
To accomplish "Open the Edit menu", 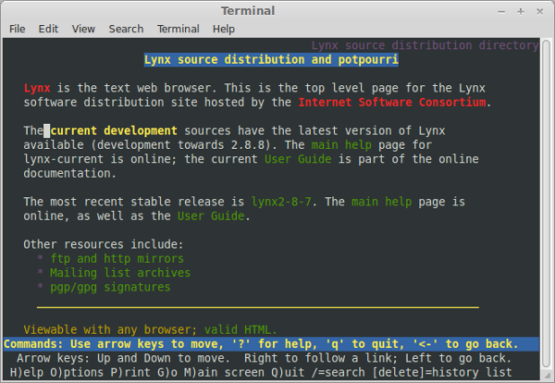I will tap(48, 29).
